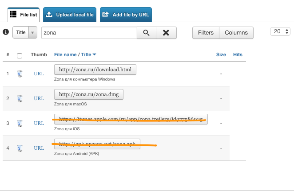Sort the list by Size
Screen dimensions: 294x194
[x=221, y=54]
